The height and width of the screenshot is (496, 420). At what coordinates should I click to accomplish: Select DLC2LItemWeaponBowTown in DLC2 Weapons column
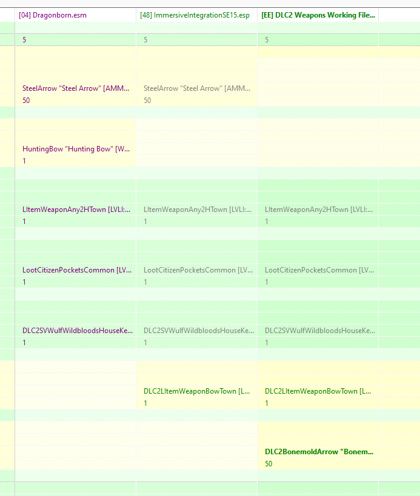[x=318, y=391]
